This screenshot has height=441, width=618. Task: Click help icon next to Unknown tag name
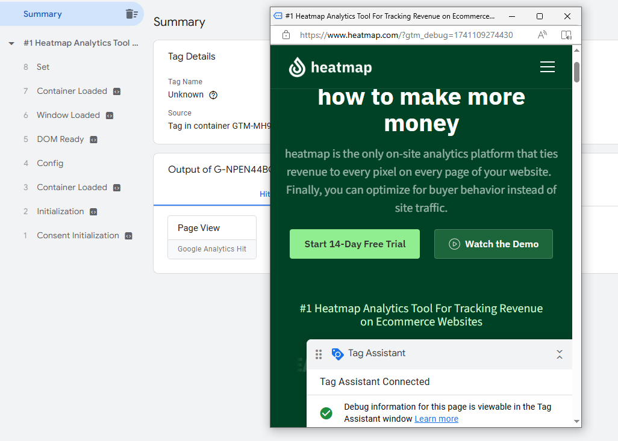pos(213,95)
